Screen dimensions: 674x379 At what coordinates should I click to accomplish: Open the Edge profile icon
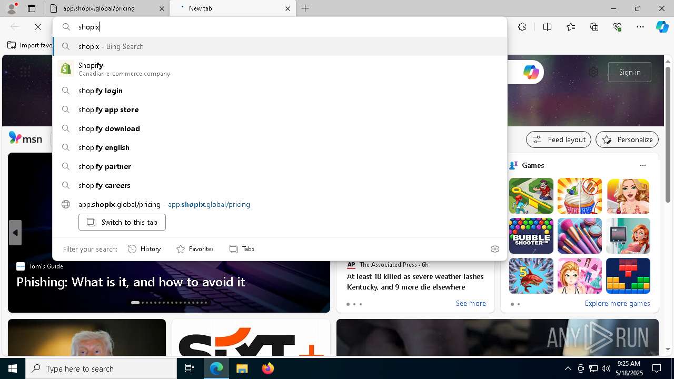pyautogui.click(x=12, y=8)
